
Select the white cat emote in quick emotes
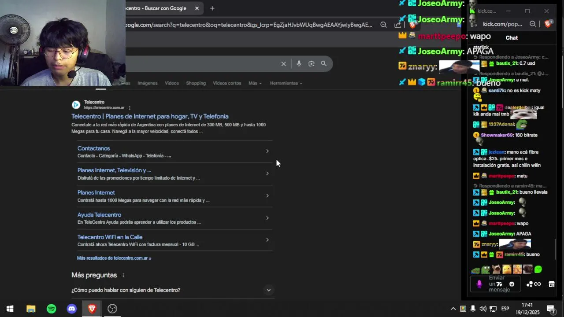pyautogui.click(x=496, y=269)
